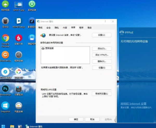Open the sshot-1.jpg image file
The height and width of the screenshot is (128, 156).
pyautogui.click(x=18, y=4)
